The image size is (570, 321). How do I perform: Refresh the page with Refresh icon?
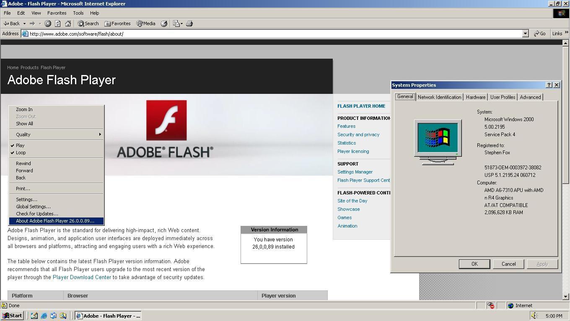tap(58, 23)
